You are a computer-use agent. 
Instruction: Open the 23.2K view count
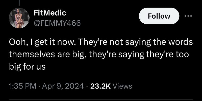100,86
